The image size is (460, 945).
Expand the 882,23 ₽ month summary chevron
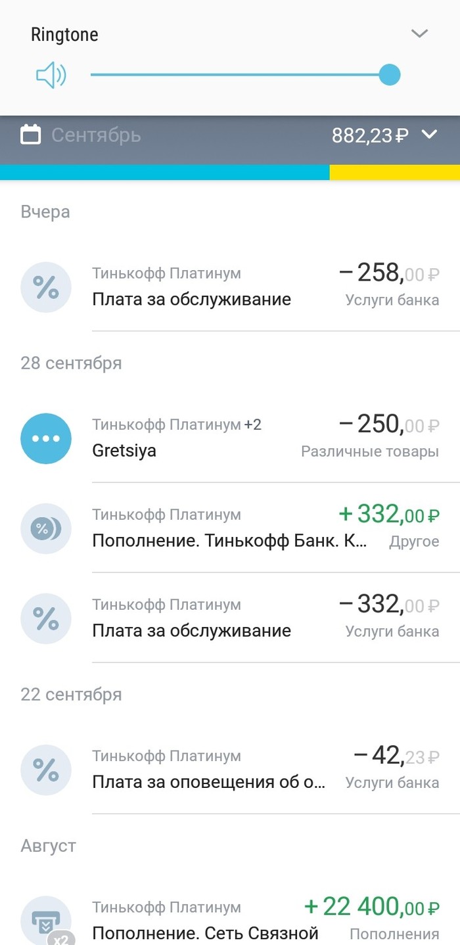coord(429,135)
